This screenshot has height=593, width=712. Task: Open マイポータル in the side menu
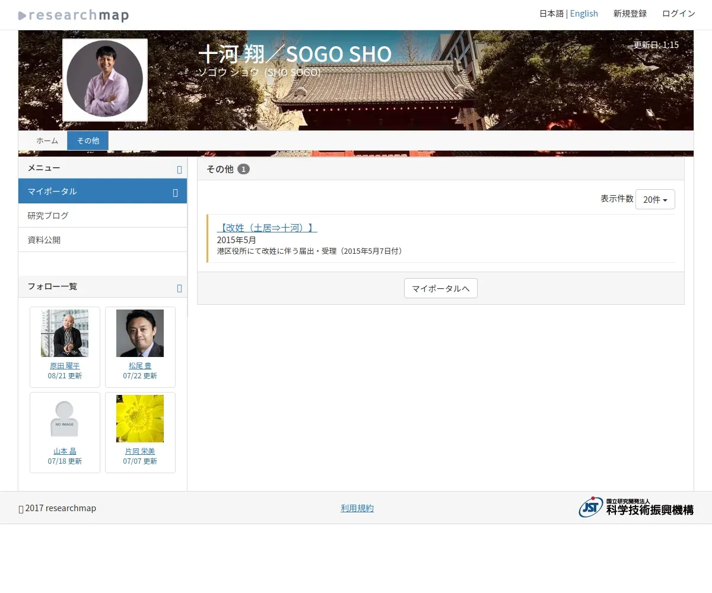point(103,191)
